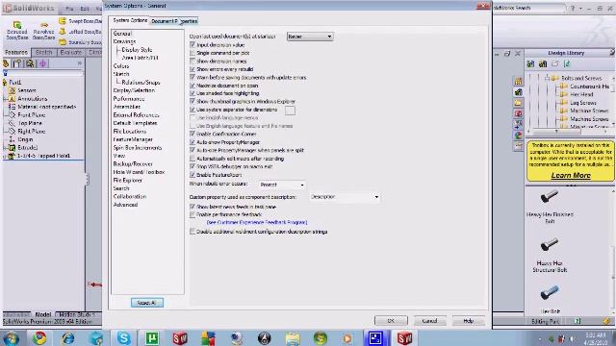616x346 pixels.
Task: Open Customer Experience Feedback Program link
Action: (257, 222)
